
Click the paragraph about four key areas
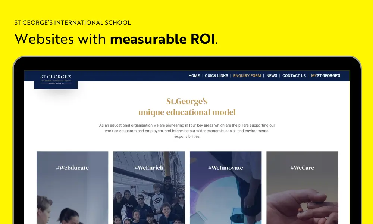pyautogui.click(x=187, y=131)
